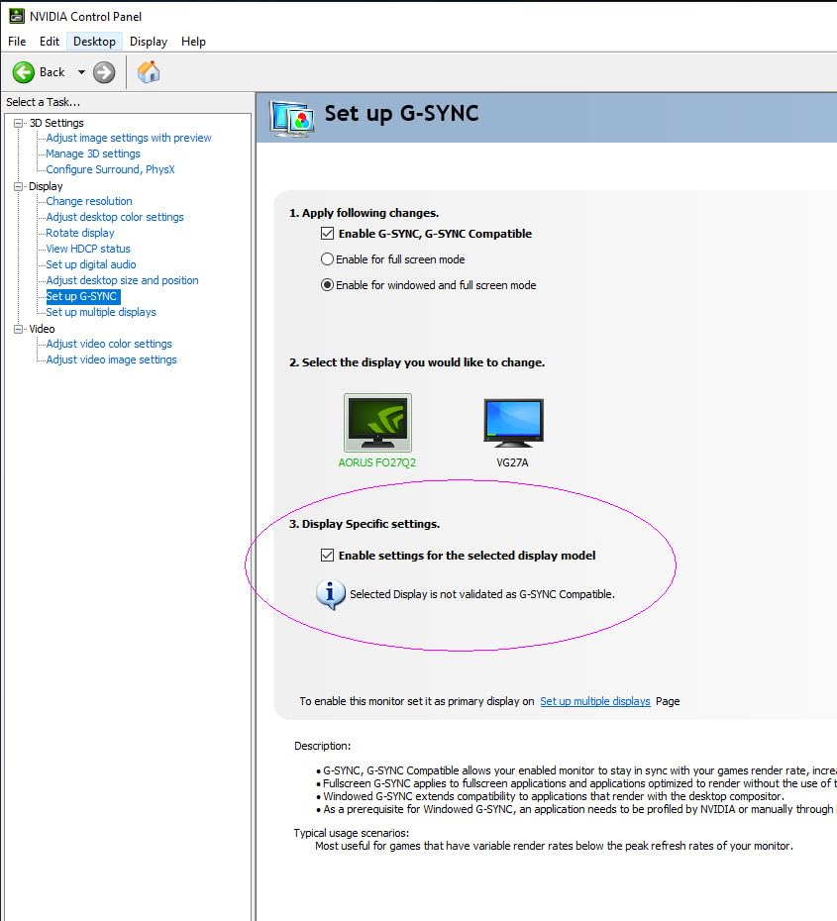Open Set up digital audio
Screen dimensions: 837x921
(91, 264)
